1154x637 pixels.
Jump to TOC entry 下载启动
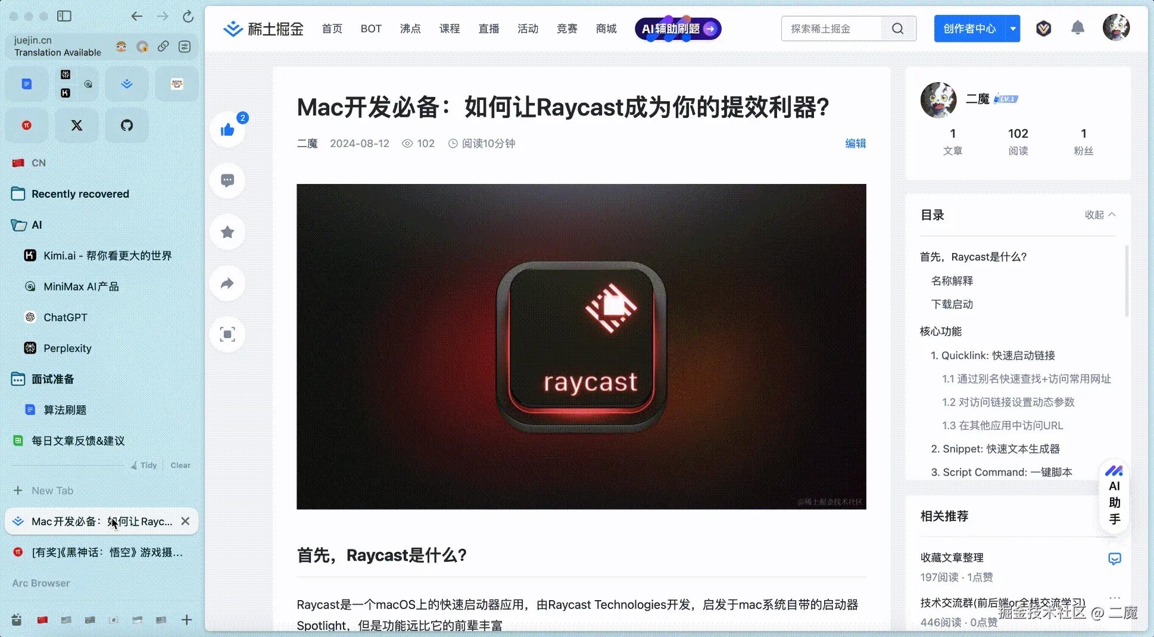(952, 304)
